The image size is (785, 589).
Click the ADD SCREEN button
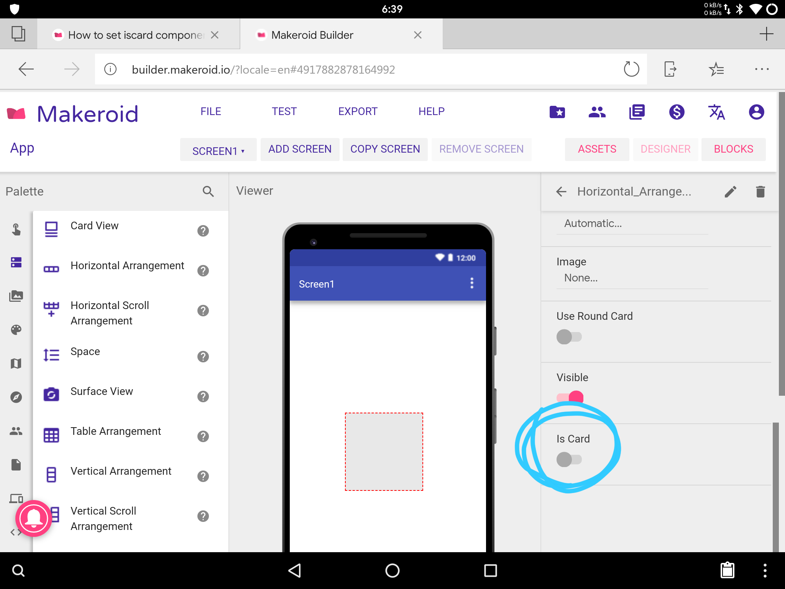point(300,149)
